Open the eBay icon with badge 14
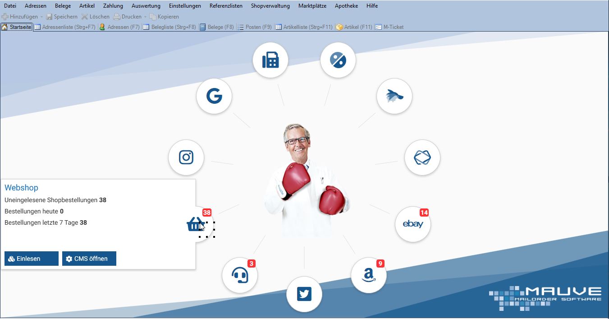609x319 pixels. click(x=413, y=224)
